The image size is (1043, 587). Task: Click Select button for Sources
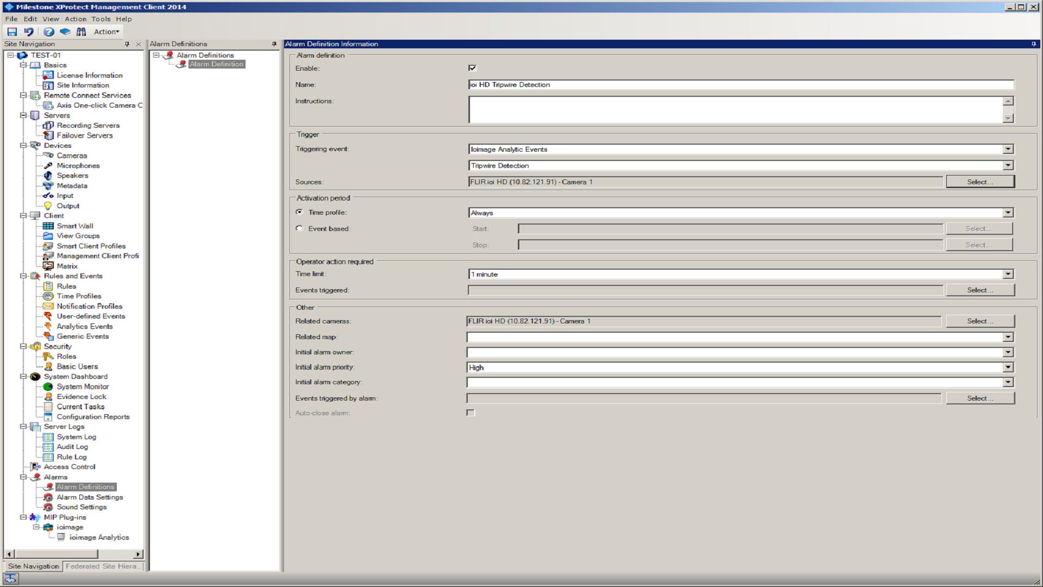(x=980, y=182)
